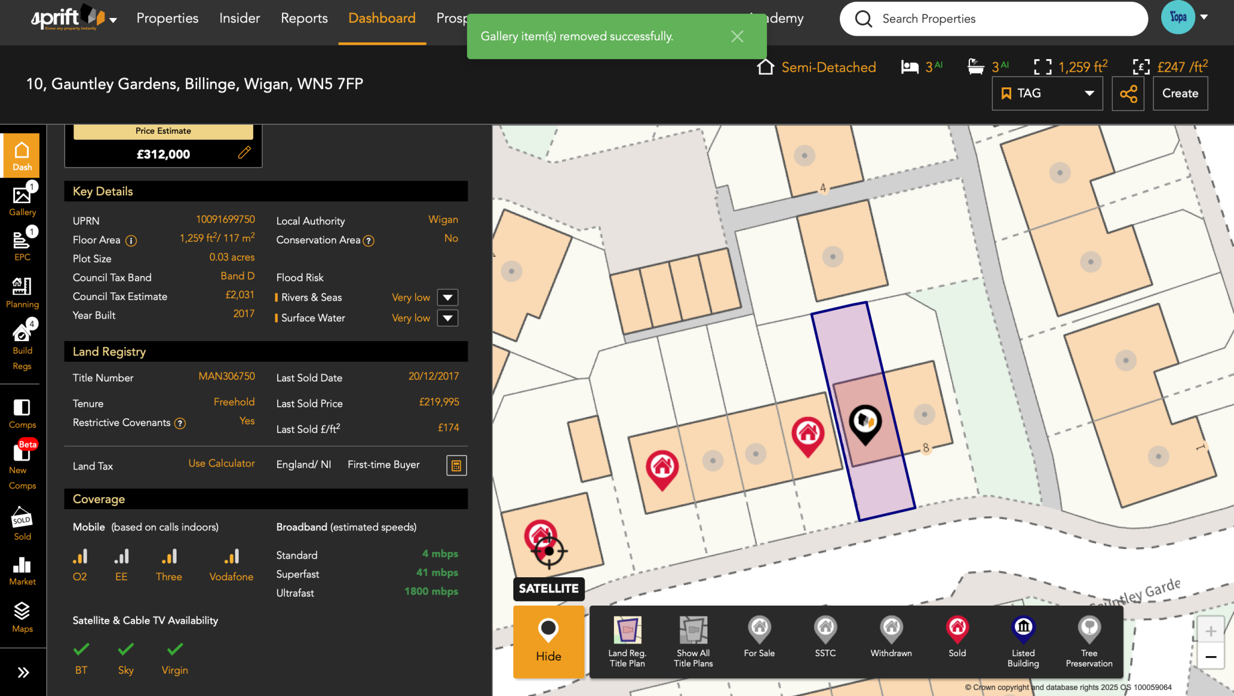
Task: Open the Insider menu item
Action: pos(239,18)
